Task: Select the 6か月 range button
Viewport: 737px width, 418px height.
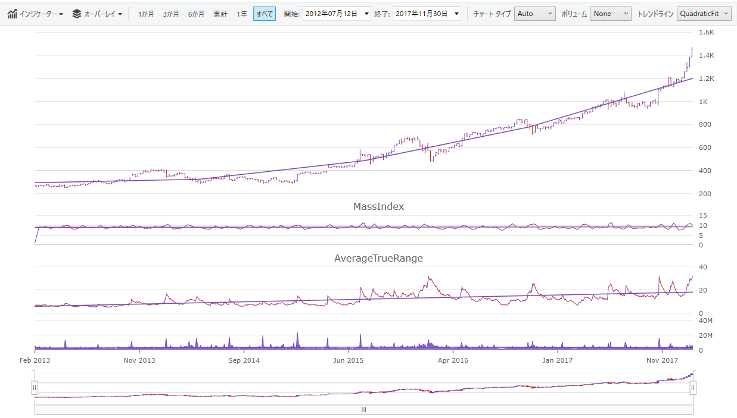Action: point(196,13)
